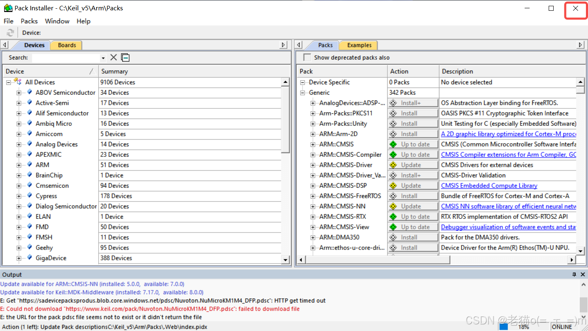Click the yellow update icon for ARM::CMSIS-DSP
Screen dimensions: 588x331
pos(393,185)
